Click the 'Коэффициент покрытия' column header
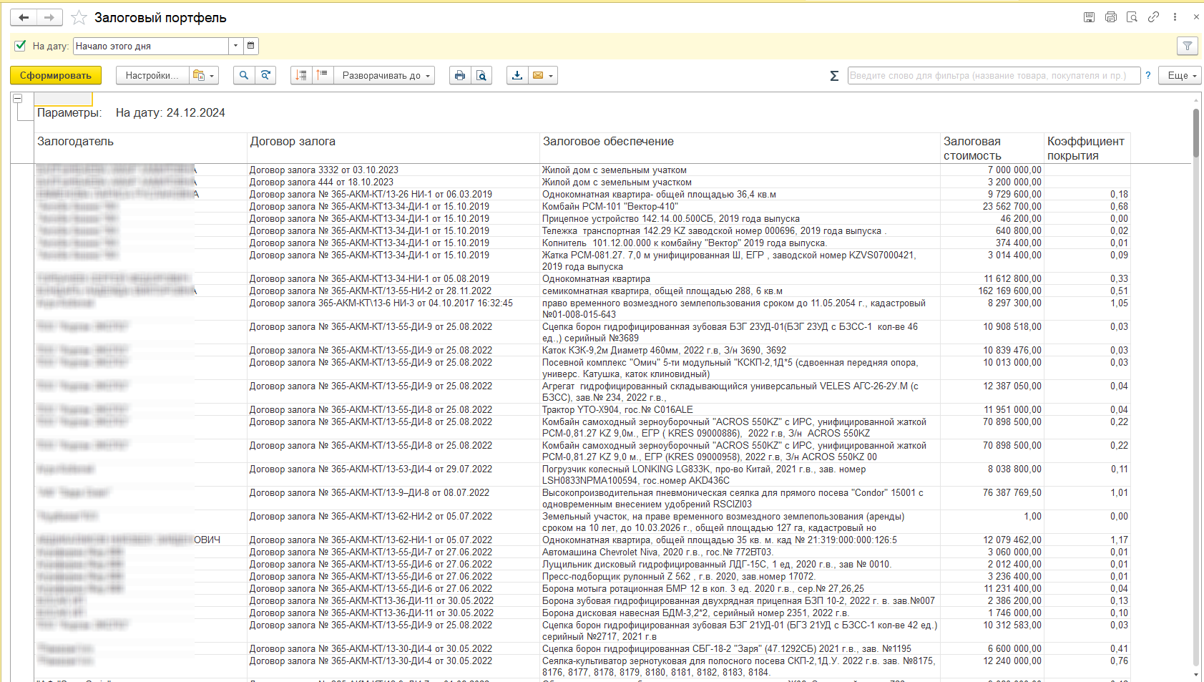The image size is (1204, 682). coord(1086,148)
